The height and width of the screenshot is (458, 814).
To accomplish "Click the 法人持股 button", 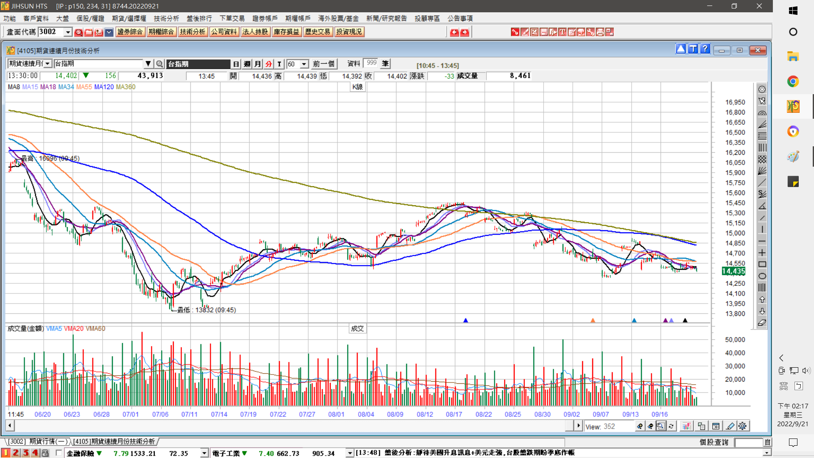I will point(255,32).
